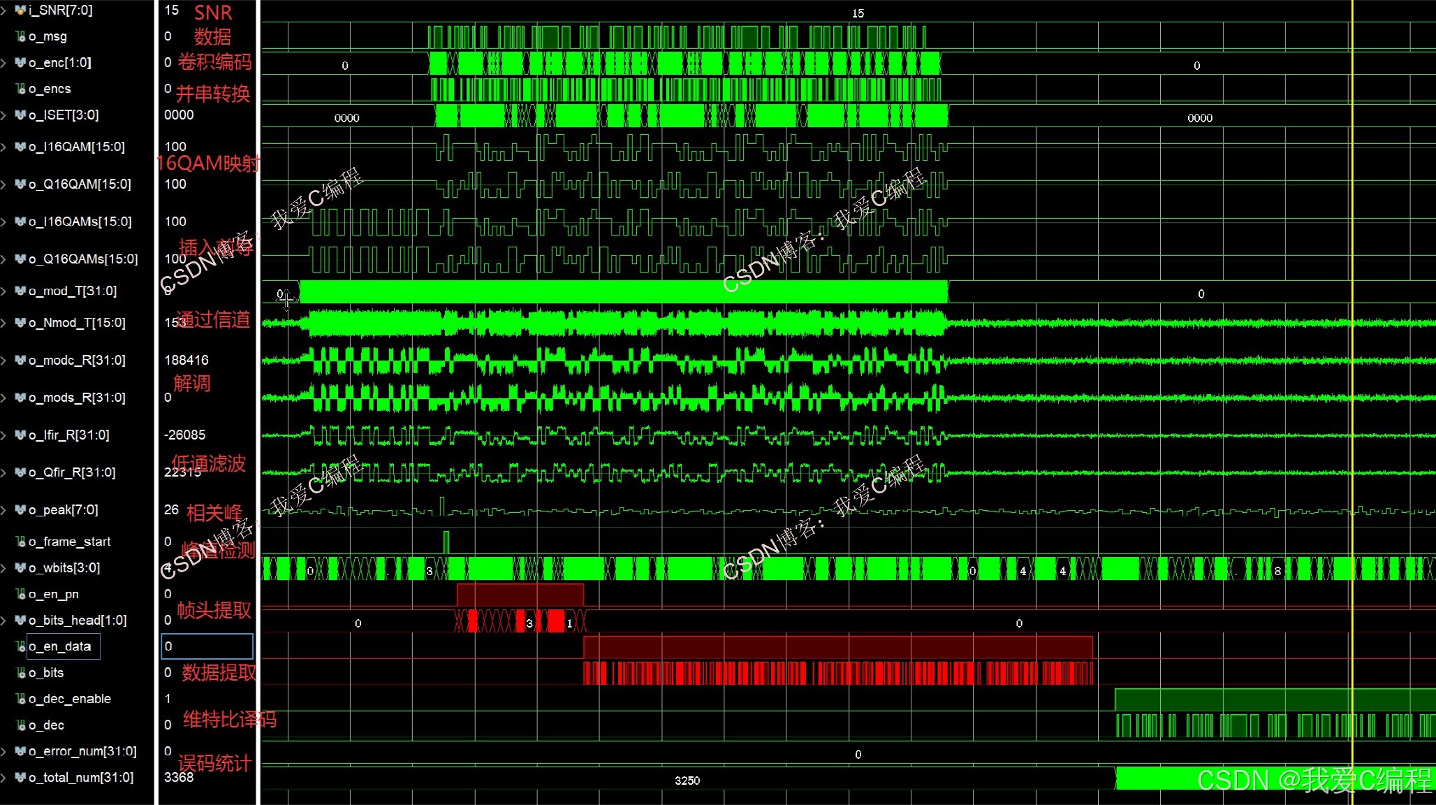Screen dimensions: 1436x805
Task: Click the o_total_num[31:0] bus icon
Action: click(20, 777)
